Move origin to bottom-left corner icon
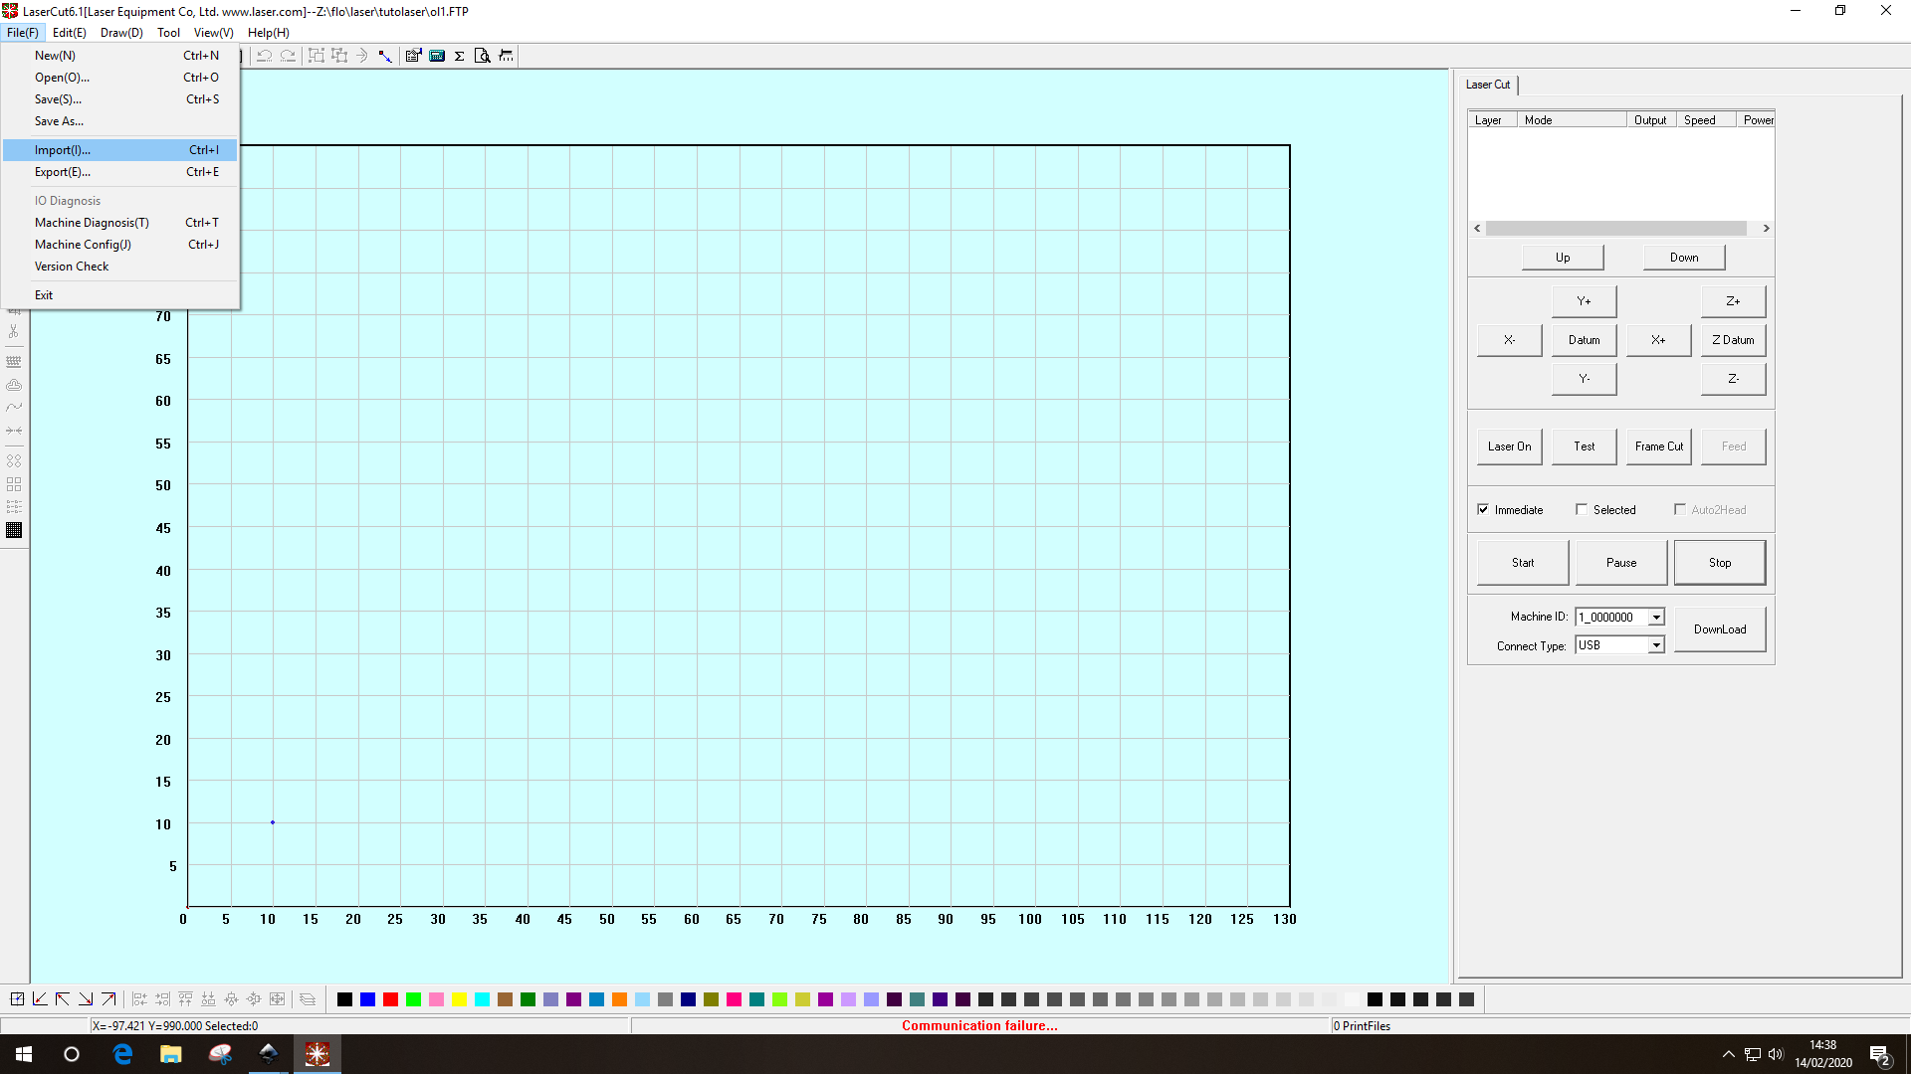The image size is (1911, 1074). (x=40, y=999)
